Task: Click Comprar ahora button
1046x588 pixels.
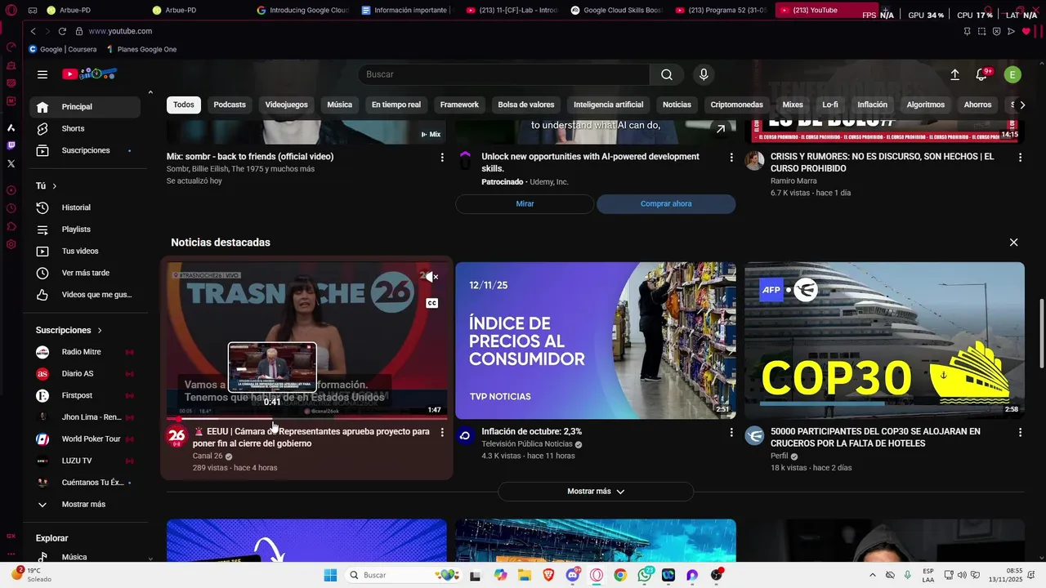Action: 666,204
